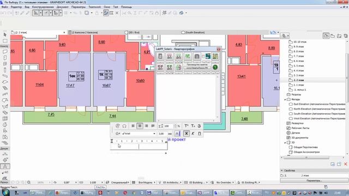The image size is (349, 196).
Task: Open 01 Existing Plan dropdown in status bar
Action: (249, 182)
